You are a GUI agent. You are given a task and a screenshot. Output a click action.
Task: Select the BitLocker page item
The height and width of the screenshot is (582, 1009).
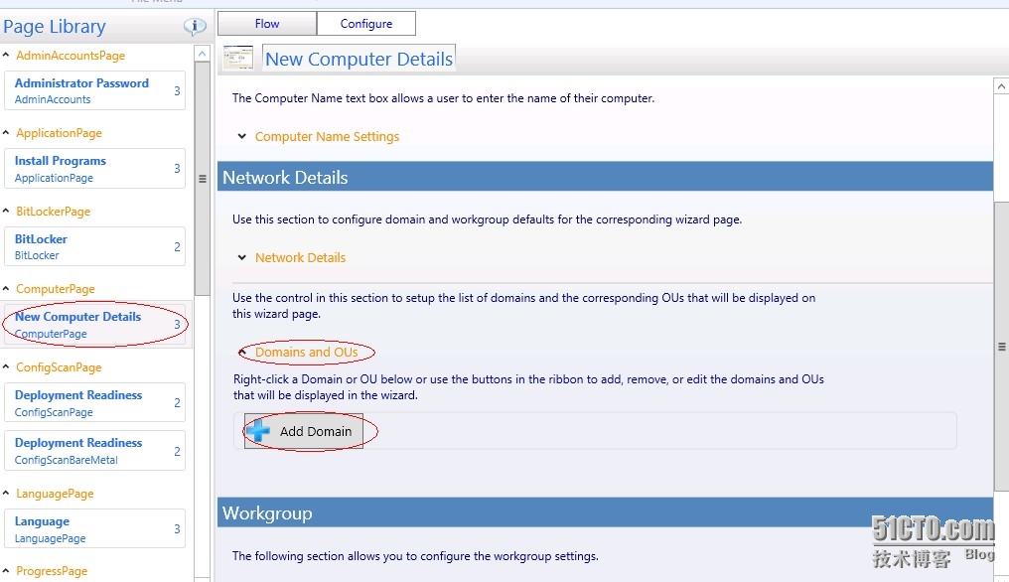[x=94, y=246]
